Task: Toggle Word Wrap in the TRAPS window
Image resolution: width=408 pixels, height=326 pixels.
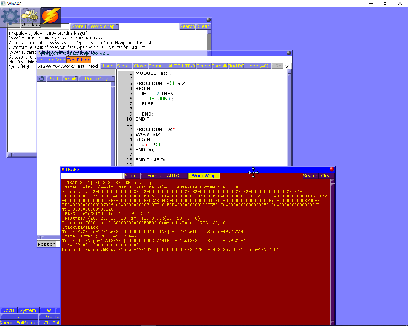Action: click(x=204, y=176)
